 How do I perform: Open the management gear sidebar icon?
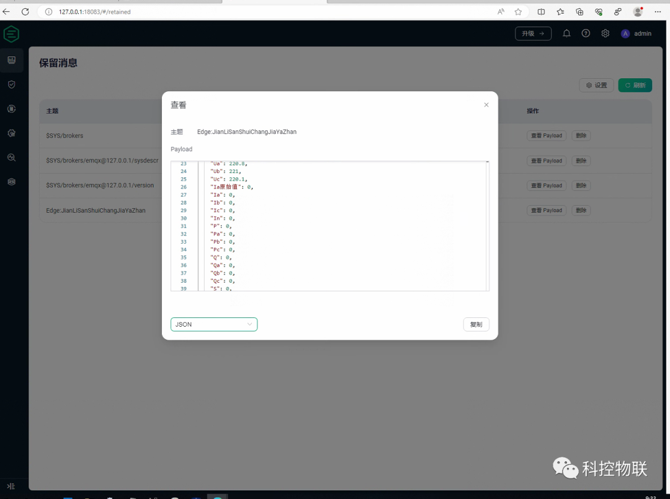pyautogui.click(x=12, y=133)
